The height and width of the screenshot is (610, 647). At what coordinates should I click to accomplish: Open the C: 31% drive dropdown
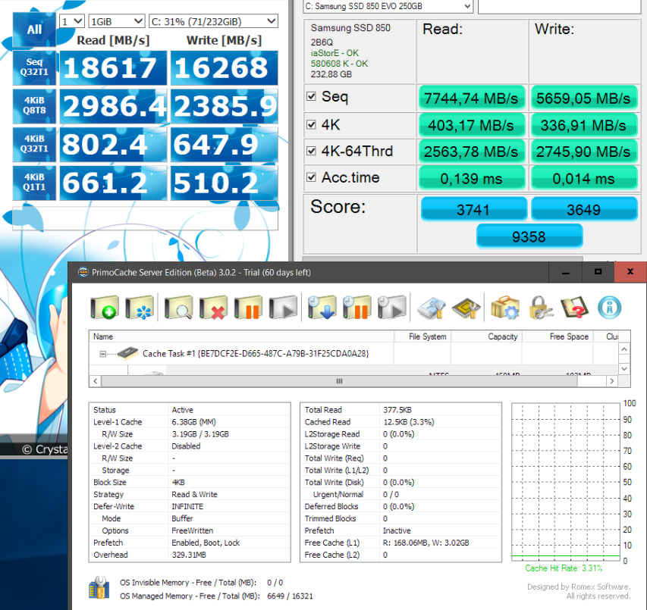(213, 21)
